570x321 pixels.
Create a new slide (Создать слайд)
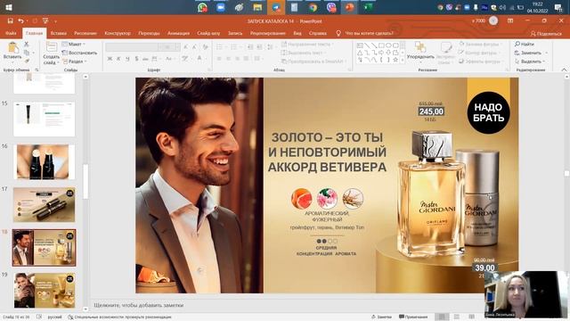(52, 53)
